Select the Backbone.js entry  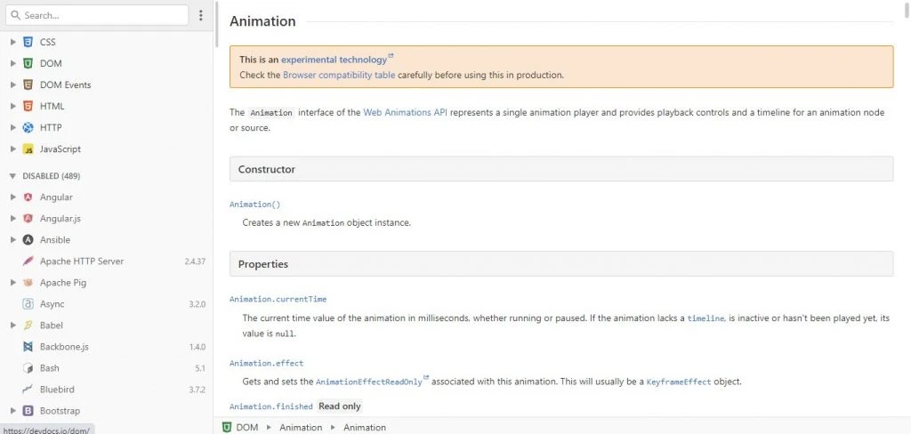(107, 347)
